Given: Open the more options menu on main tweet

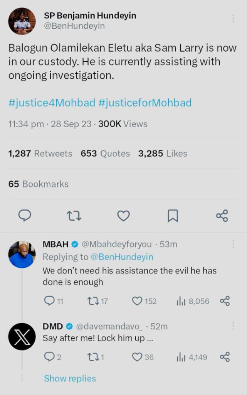Looking at the screenshot, I should click(233, 18).
